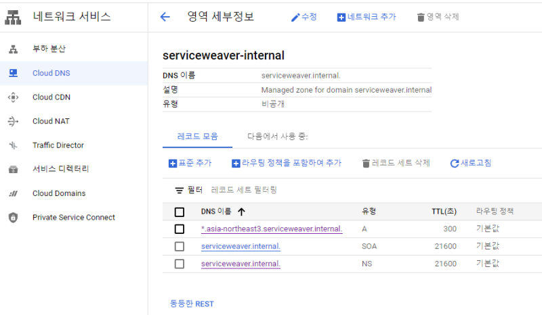542x315 pixels.
Task: Open Private Service Connect in sidebar
Action: pos(73,218)
